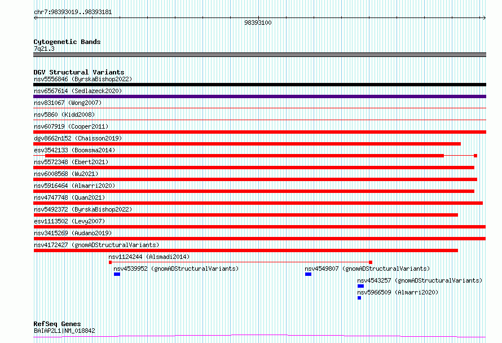Click the magenta BAIAP2L1 gene line
Viewport: 502px width, 343px height.
click(x=259, y=336)
